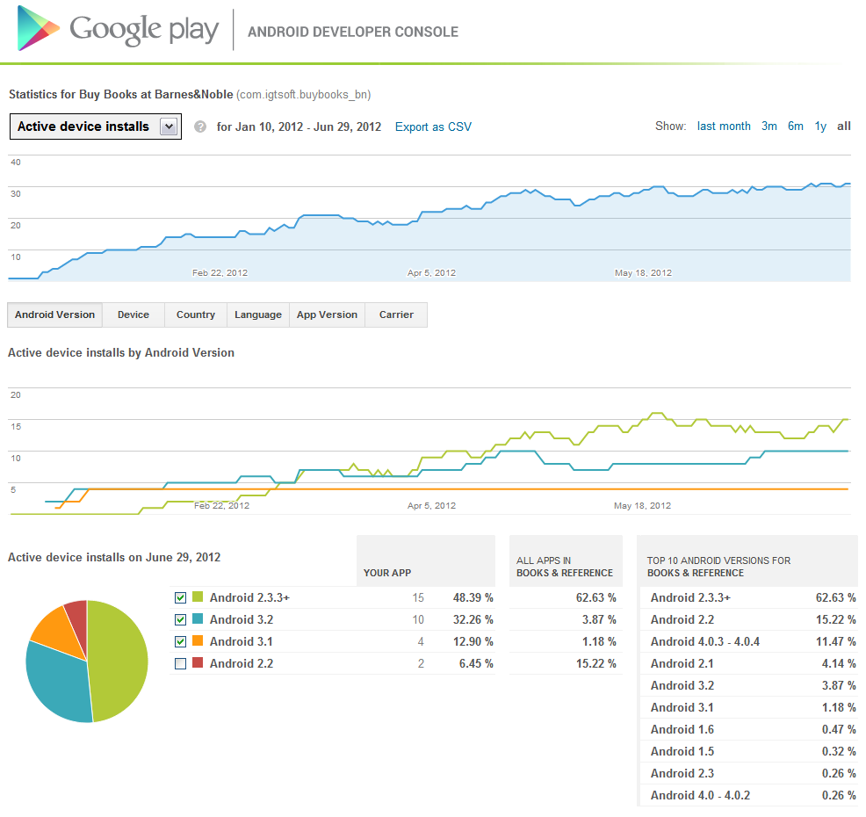Click the Google play wordmark
Image resolution: width=866 pixels, height=817 pixels.
coord(144,30)
